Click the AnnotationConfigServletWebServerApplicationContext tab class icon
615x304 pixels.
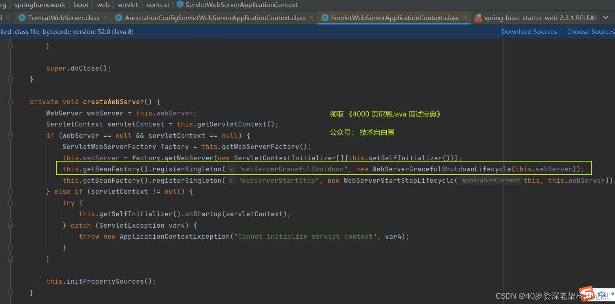pyautogui.click(x=119, y=18)
